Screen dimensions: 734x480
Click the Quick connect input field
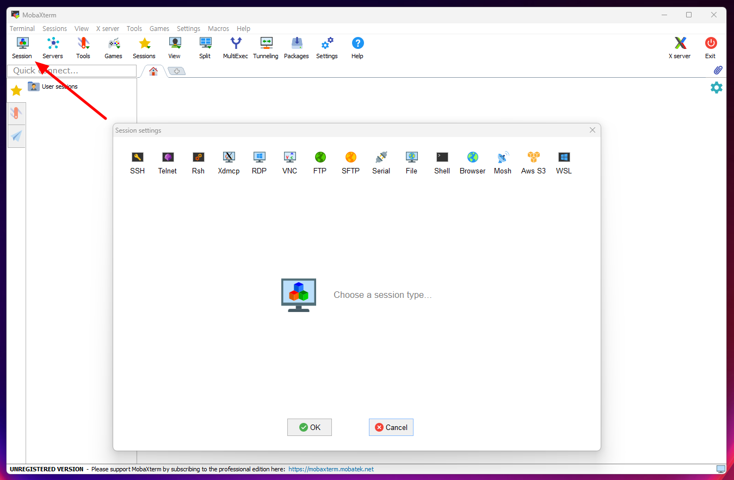tap(72, 71)
